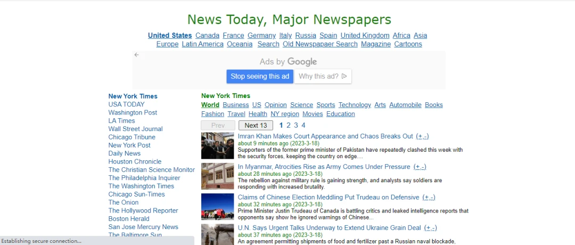
Task: Open page 4 of results
Action: point(303,126)
